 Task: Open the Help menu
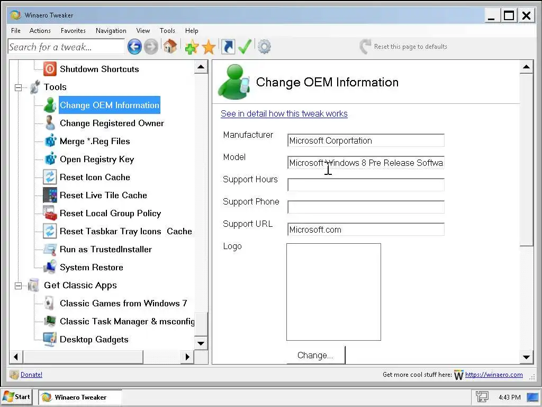[x=192, y=30]
